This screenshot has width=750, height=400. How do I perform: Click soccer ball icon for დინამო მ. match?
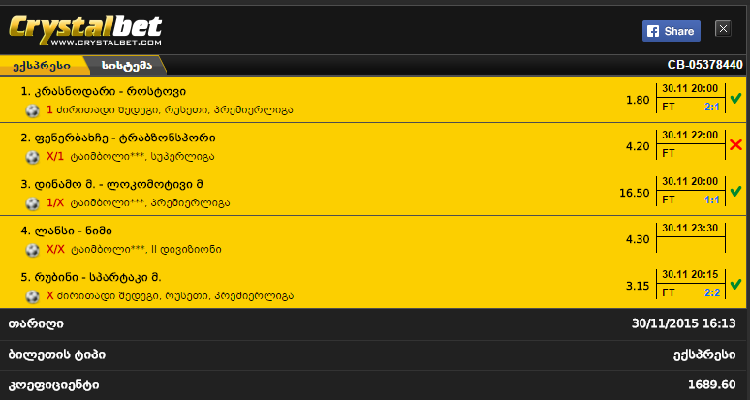point(32,203)
